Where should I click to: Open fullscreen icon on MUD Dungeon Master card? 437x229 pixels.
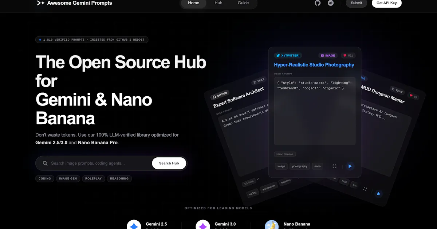pos(365,189)
